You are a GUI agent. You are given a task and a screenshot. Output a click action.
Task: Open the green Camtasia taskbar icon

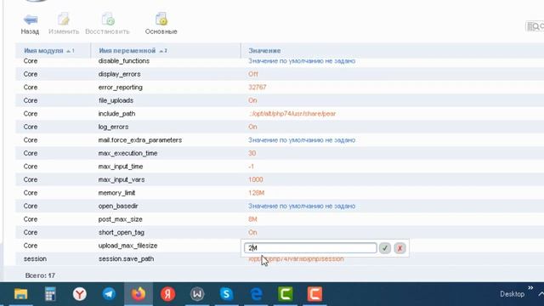click(286, 294)
